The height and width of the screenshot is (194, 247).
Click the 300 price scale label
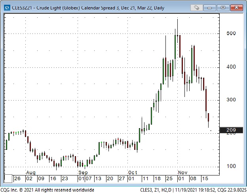[x=231, y=100]
